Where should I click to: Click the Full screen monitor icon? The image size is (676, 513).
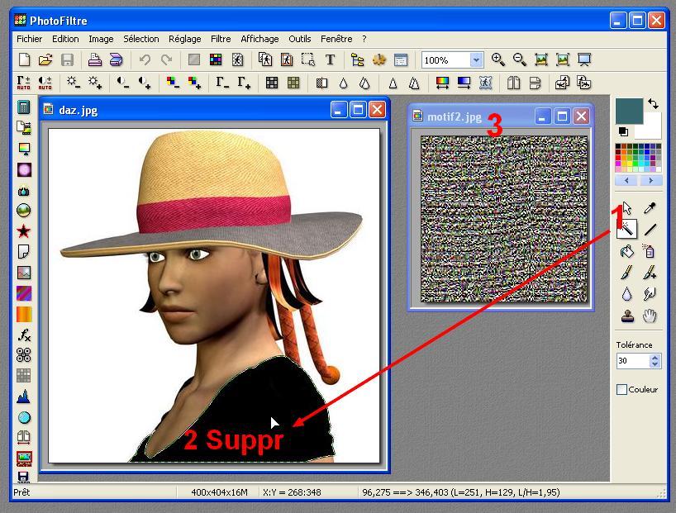click(x=584, y=60)
